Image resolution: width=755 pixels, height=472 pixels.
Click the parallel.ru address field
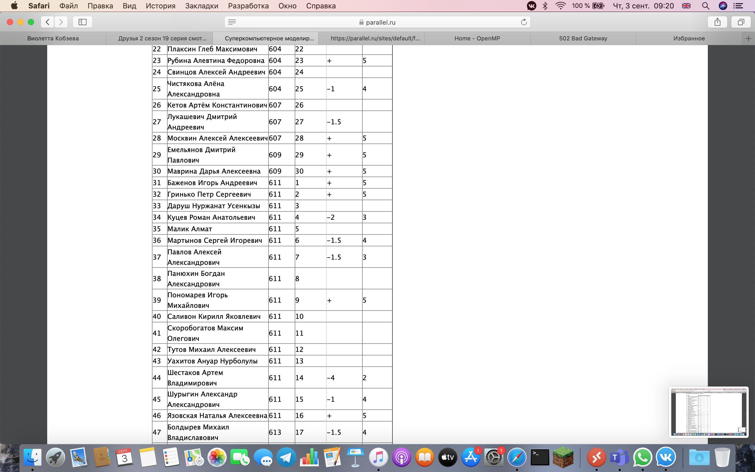(377, 22)
